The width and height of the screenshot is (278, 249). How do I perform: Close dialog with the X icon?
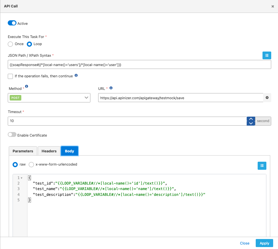click(273, 6)
